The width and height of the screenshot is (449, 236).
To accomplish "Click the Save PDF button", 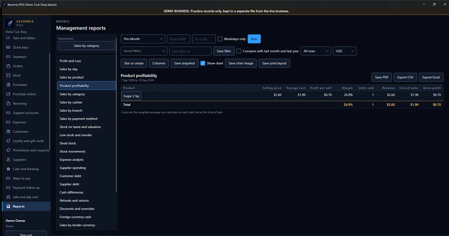I will tap(382, 77).
